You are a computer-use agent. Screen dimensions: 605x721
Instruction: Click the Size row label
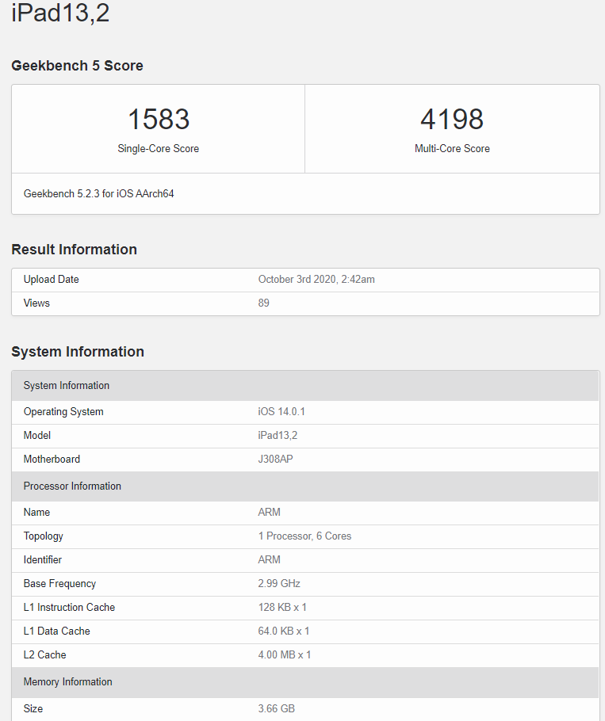(33, 708)
